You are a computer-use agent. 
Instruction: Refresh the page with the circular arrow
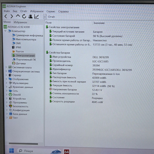point(24,16)
